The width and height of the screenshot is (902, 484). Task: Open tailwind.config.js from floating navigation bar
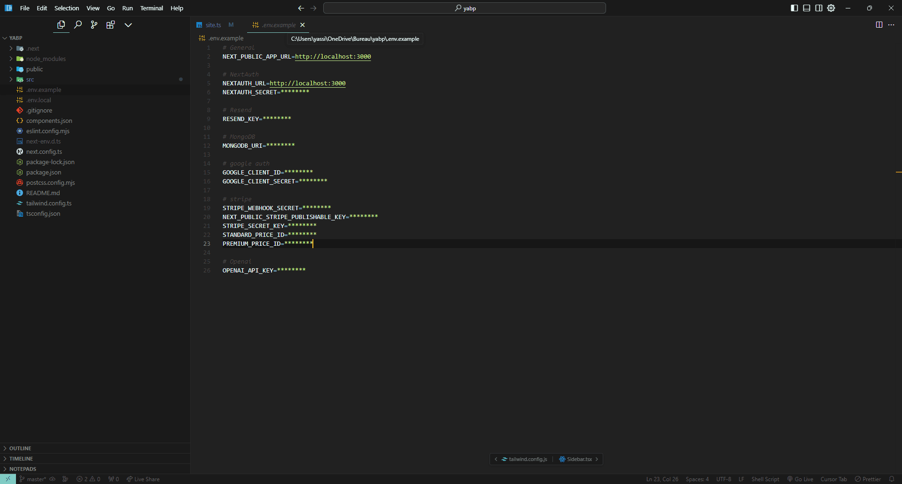524,459
